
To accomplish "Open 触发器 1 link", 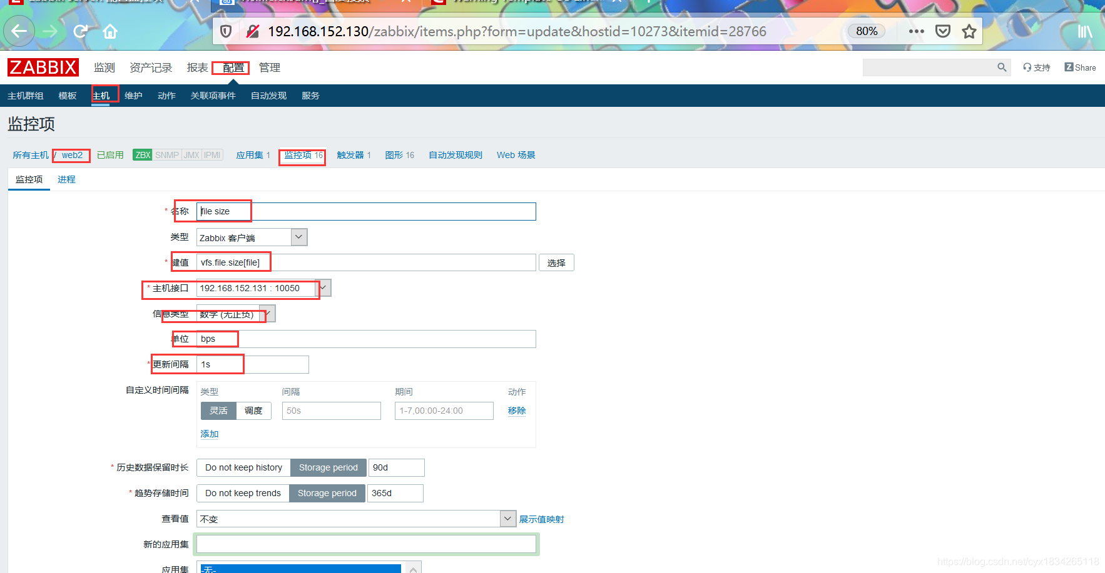I will 354,155.
